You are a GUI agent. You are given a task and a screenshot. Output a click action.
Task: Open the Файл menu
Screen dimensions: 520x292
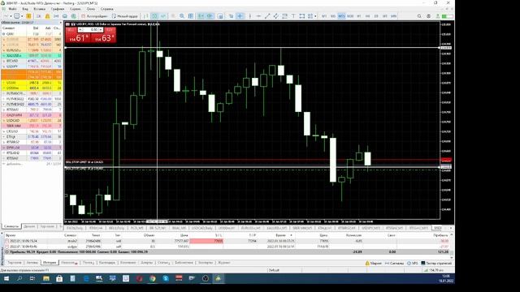pyautogui.click(x=13, y=9)
